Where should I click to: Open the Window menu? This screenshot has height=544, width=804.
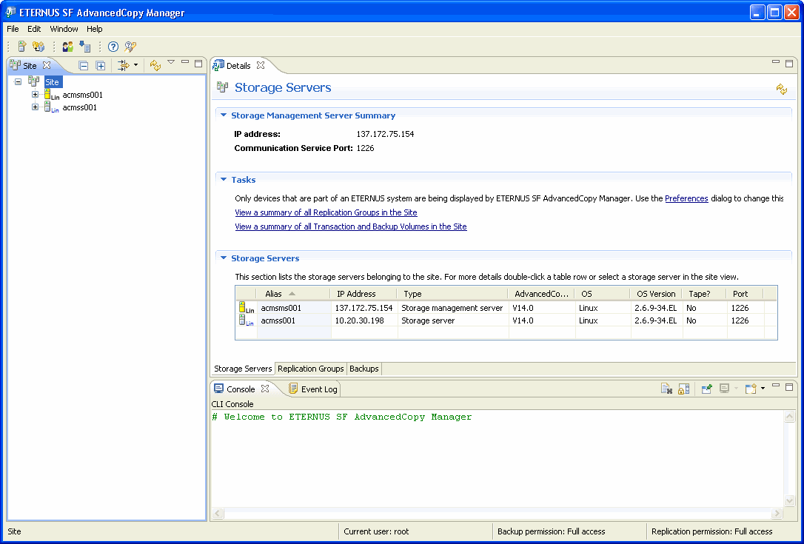64,29
